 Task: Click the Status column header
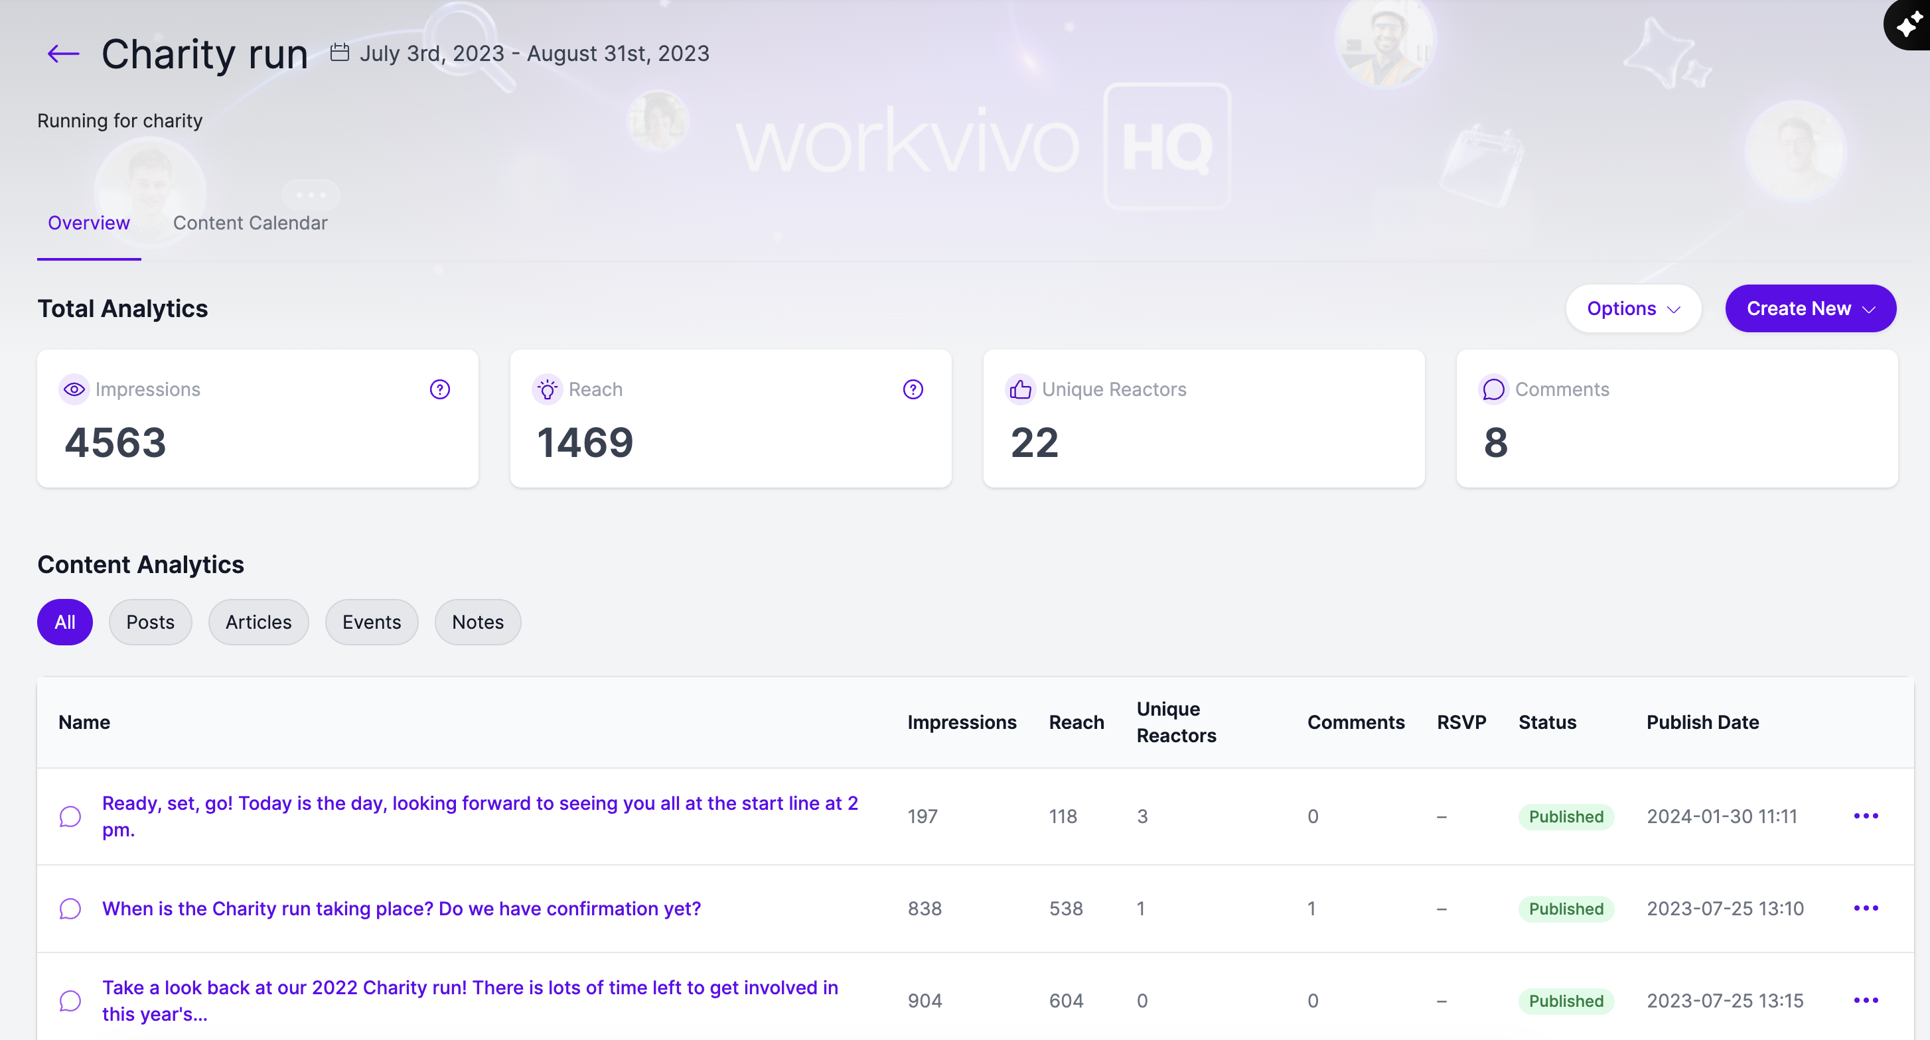click(1547, 722)
